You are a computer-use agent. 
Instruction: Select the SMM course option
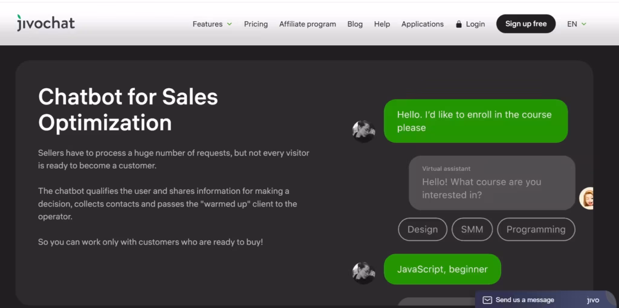point(472,229)
